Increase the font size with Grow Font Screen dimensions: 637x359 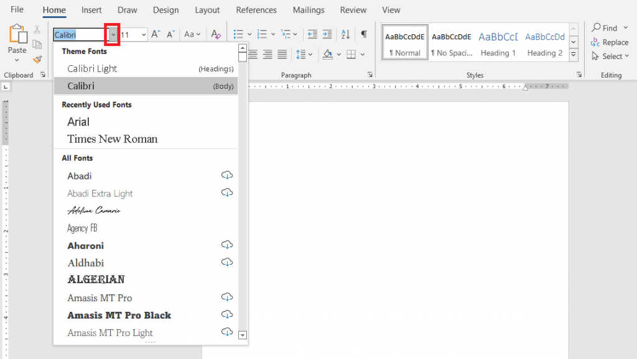coord(155,34)
